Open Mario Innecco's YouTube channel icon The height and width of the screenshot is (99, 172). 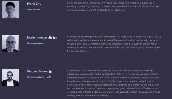point(50,37)
